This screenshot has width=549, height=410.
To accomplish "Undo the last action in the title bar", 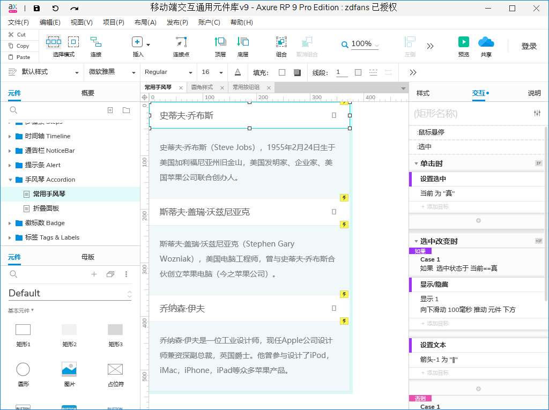I will click(x=55, y=8).
